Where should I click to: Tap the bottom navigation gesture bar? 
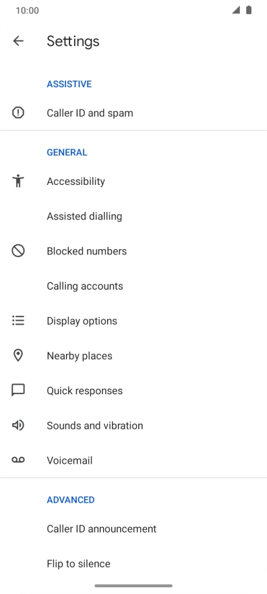point(133,586)
